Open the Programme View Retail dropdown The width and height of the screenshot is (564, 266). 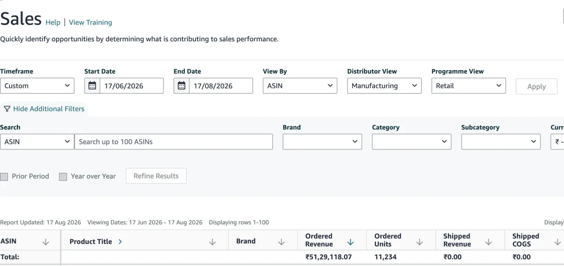469,86
